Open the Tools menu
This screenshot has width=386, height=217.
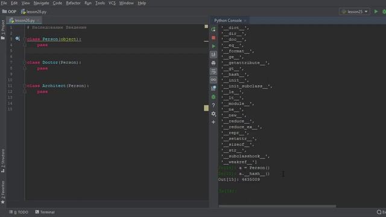[x=100, y=3]
